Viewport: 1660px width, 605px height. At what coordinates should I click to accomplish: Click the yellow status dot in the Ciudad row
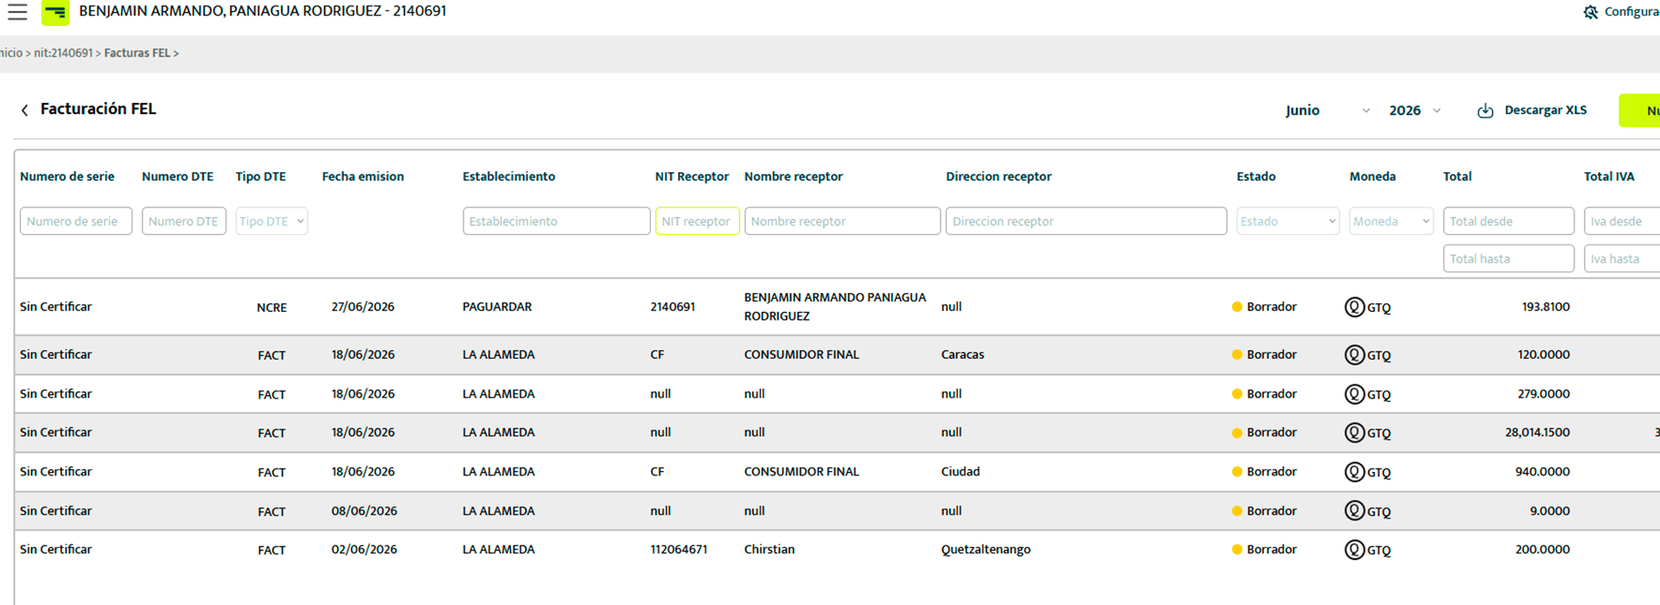[1237, 472]
